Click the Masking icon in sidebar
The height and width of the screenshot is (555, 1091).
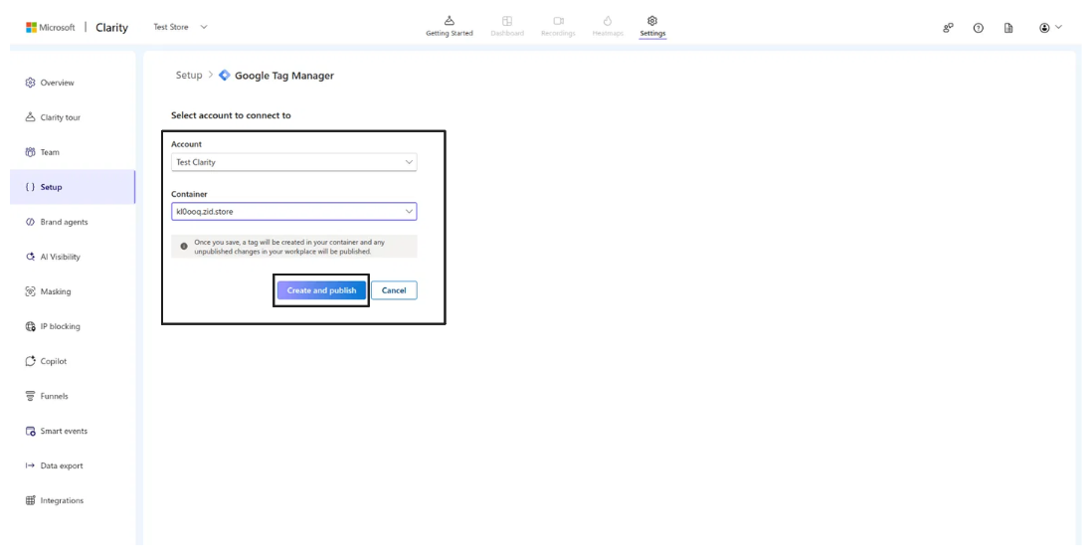tap(30, 291)
